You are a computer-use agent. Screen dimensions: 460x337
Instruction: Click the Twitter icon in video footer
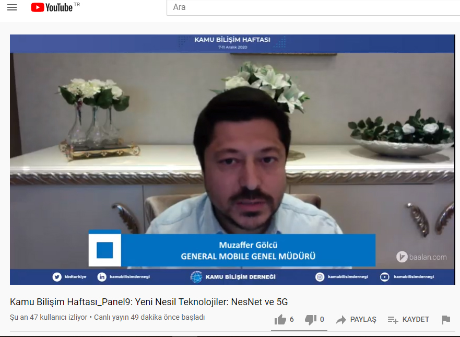[57, 277]
